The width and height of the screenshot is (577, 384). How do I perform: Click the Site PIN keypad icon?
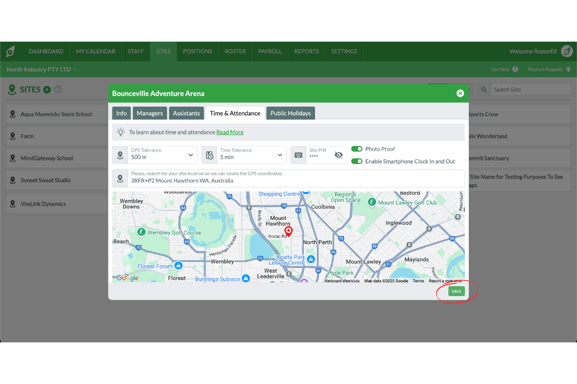299,155
